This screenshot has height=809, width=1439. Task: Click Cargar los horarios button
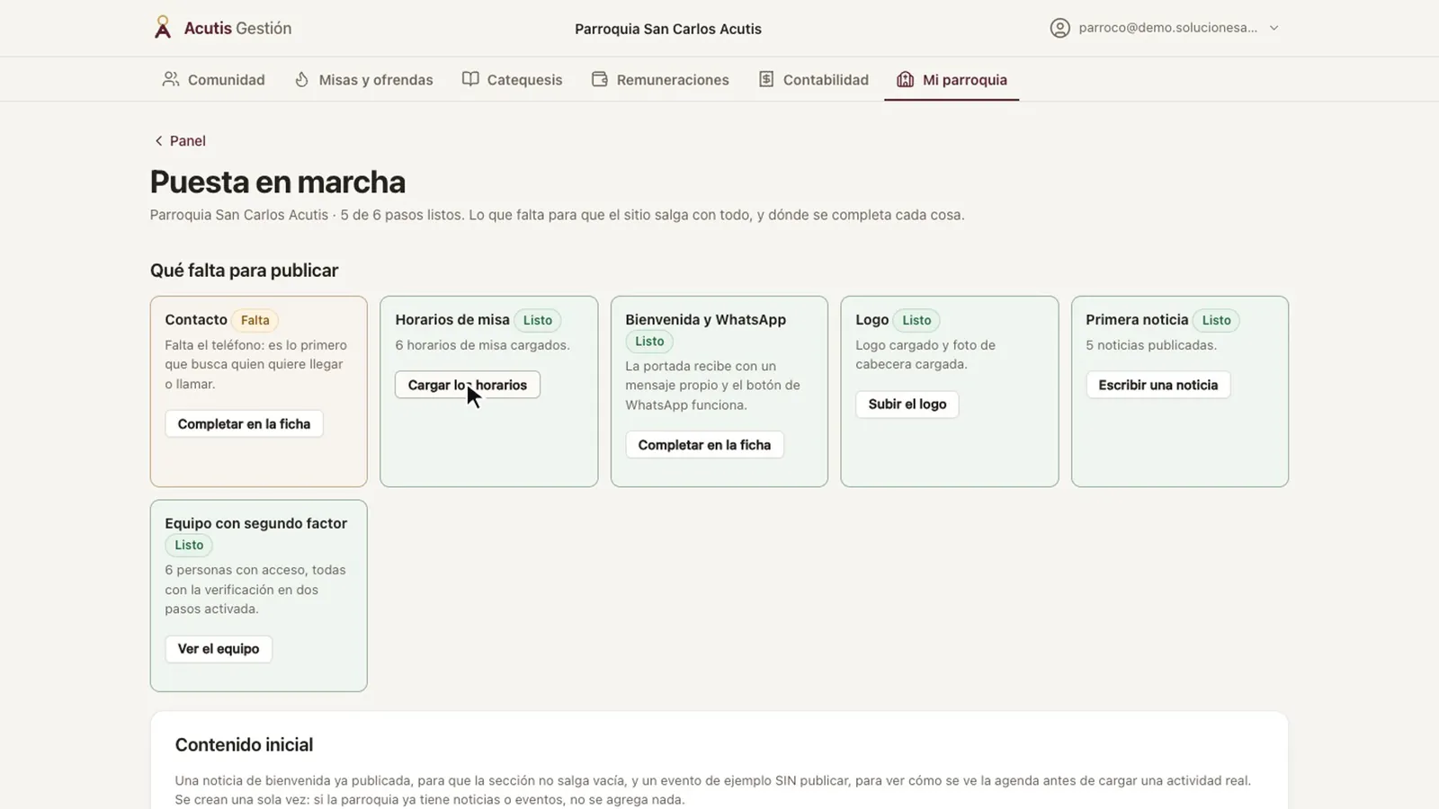(x=468, y=385)
